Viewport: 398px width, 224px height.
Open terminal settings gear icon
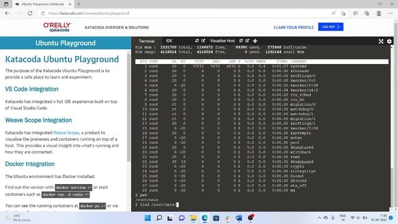coord(389,41)
